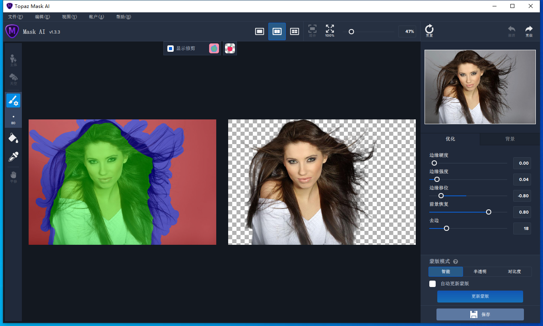Screen dimensions: 543x326
Task: Open the 文件(F) menu
Action: tap(16, 17)
